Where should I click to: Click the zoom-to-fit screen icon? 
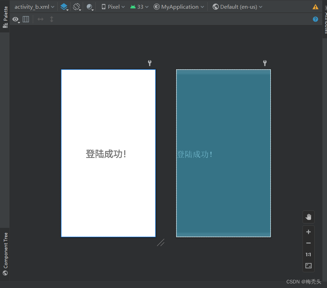pos(308,266)
